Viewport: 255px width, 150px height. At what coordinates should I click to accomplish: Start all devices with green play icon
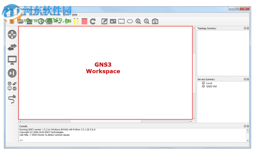click(x=67, y=21)
